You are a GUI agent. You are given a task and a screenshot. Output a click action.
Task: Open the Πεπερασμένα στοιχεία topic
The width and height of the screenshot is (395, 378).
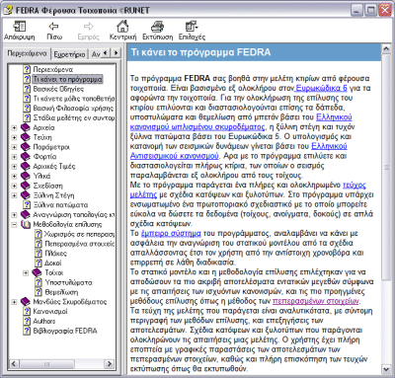click(x=79, y=244)
